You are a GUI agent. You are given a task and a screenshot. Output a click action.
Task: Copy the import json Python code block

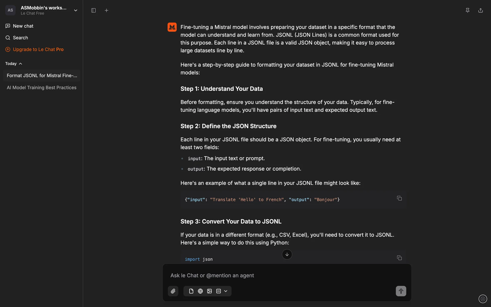(x=399, y=258)
